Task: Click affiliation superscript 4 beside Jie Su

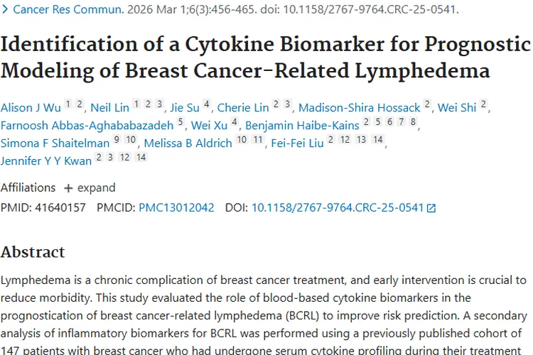Action: click(x=207, y=104)
